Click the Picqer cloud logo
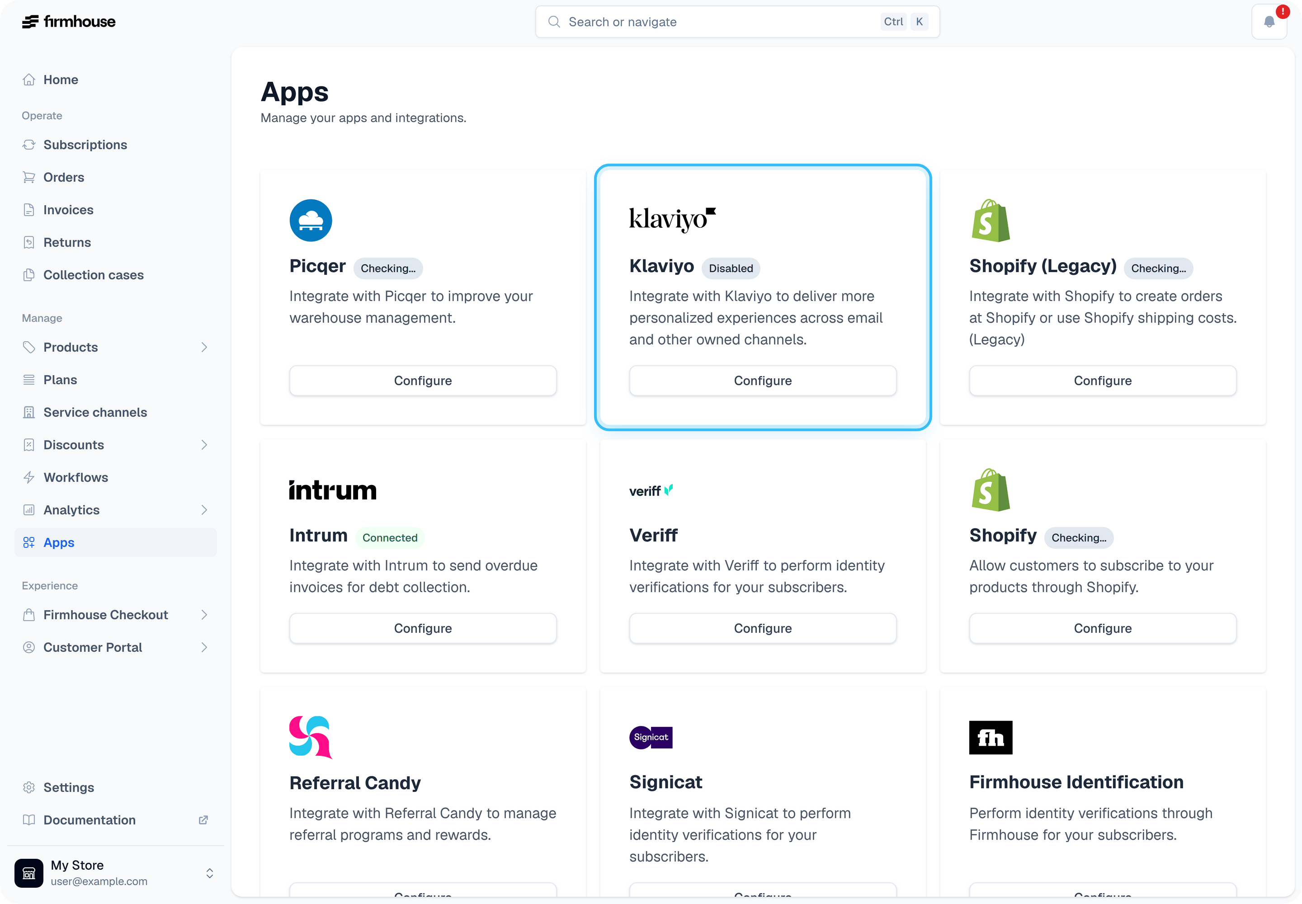 coord(311,220)
